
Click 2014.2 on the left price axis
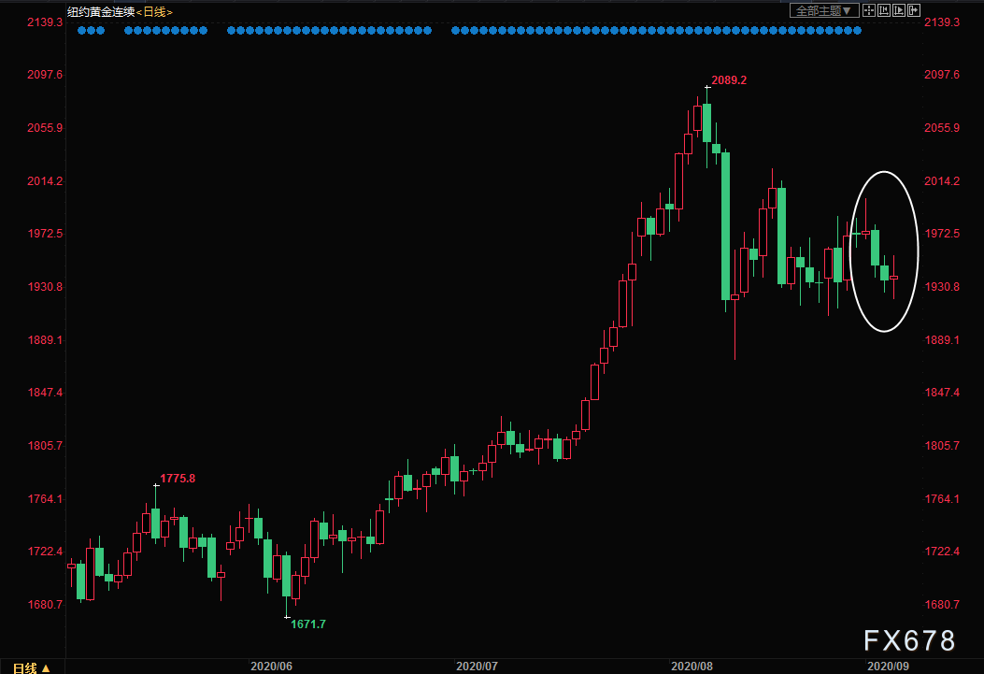coord(45,181)
